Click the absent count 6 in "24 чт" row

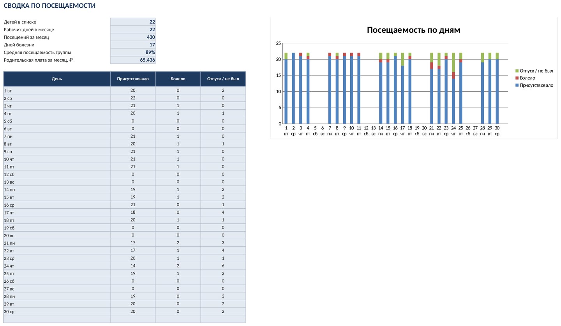(x=223, y=266)
